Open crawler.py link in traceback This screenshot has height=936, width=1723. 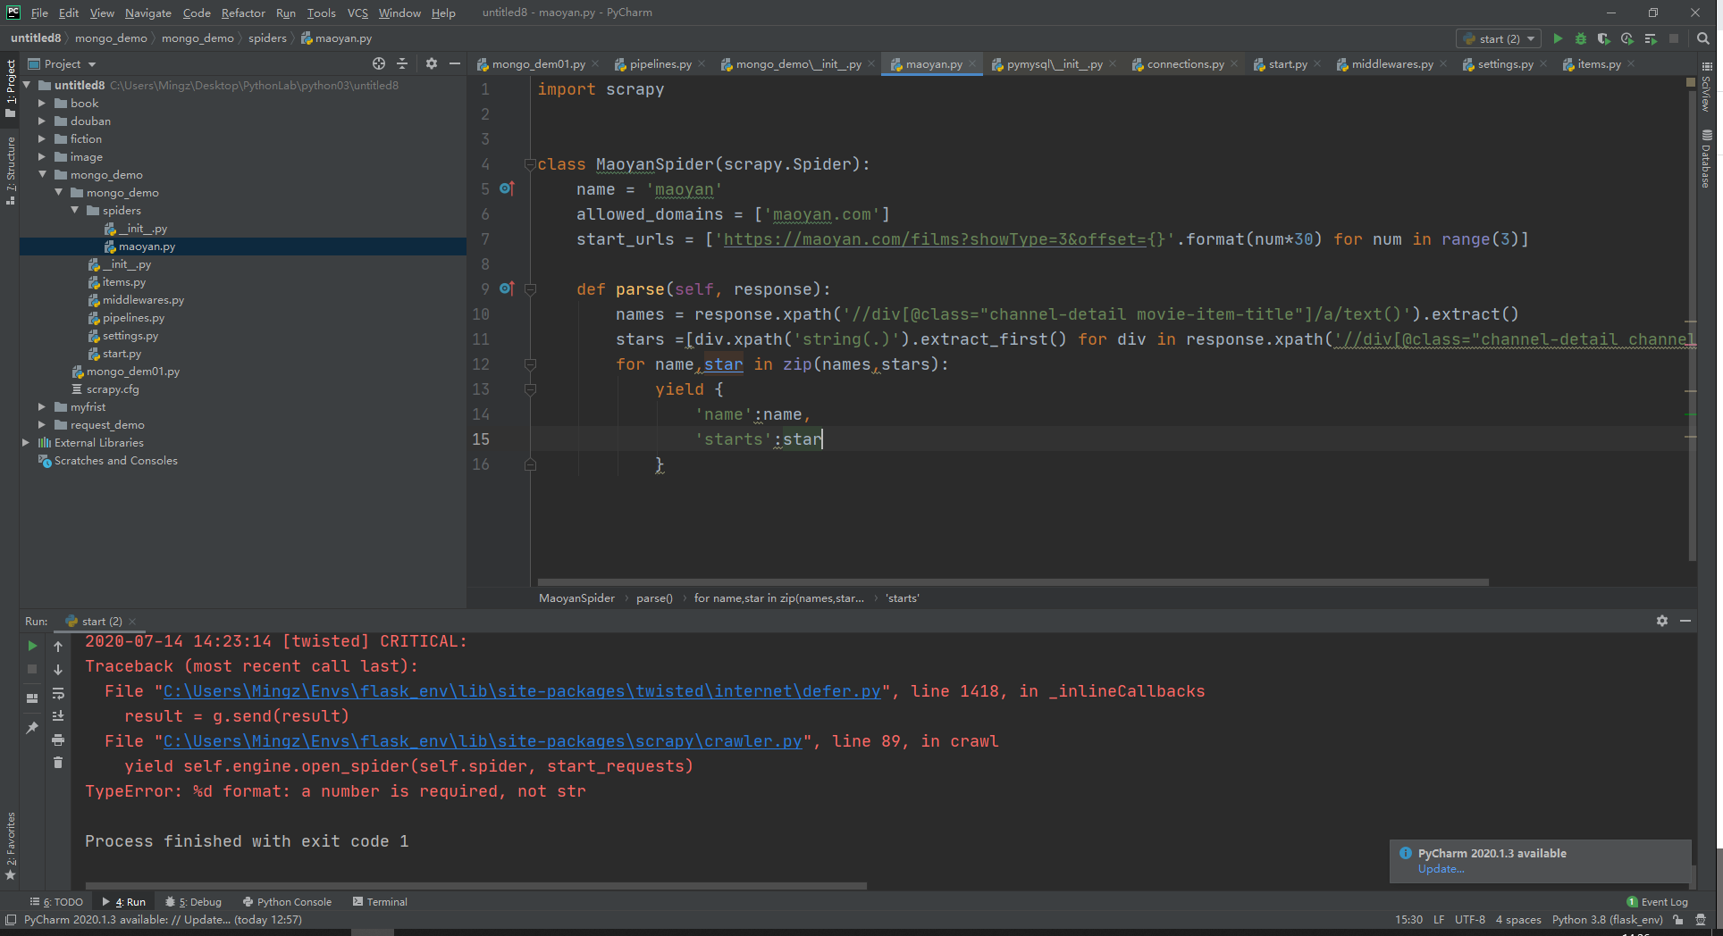tap(483, 740)
